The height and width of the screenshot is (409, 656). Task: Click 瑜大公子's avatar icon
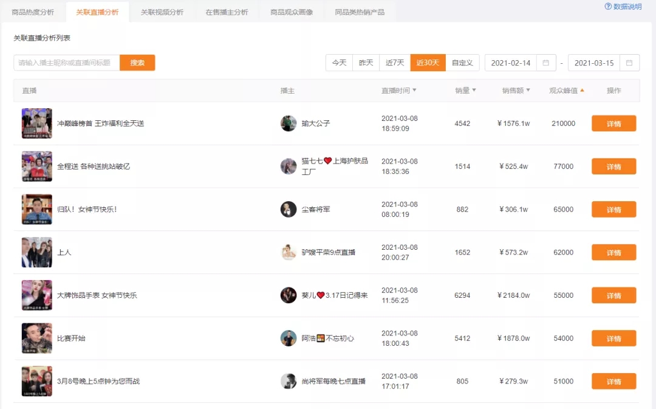(288, 123)
